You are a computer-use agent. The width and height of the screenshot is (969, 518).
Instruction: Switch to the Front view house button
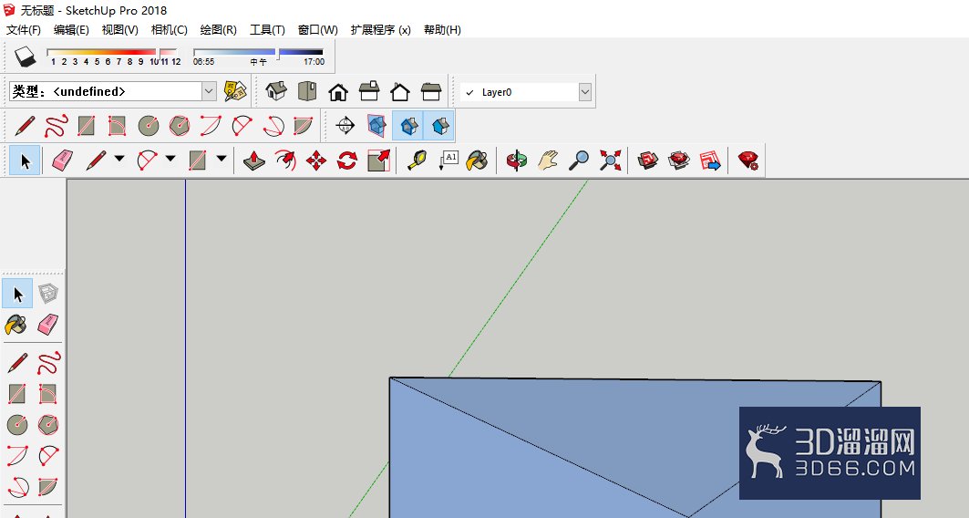[338, 91]
